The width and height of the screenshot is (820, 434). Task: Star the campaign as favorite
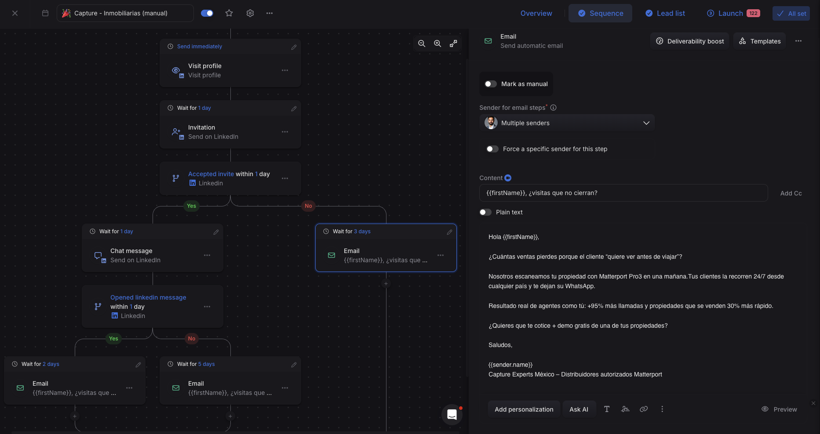(x=229, y=13)
